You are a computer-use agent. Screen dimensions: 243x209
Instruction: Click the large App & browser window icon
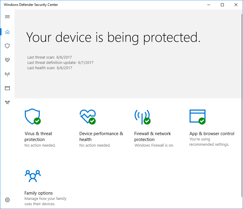[198, 117]
